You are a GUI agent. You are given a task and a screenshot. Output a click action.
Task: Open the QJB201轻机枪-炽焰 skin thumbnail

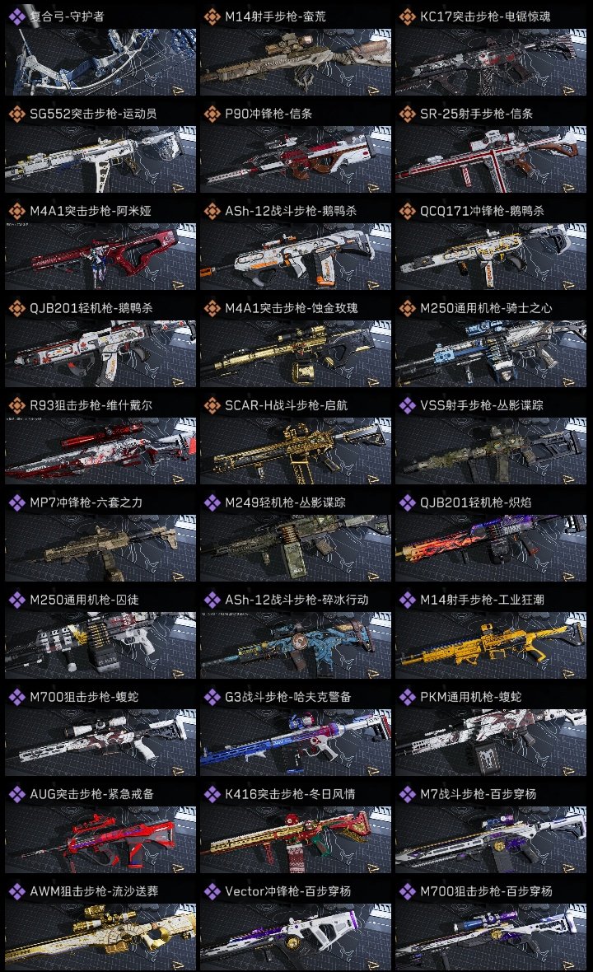tap(491, 548)
